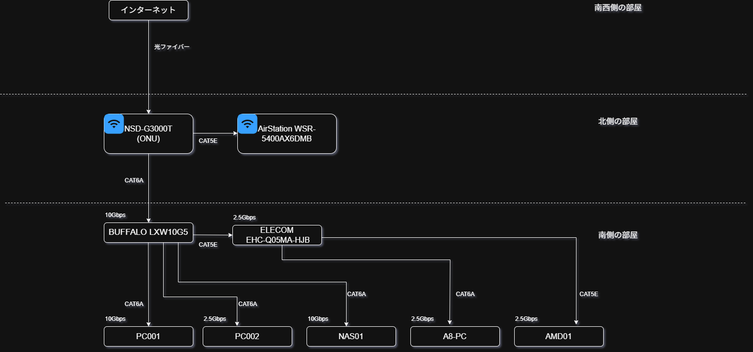Click CAT6A cable label above PC001

click(x=134, y=304)
